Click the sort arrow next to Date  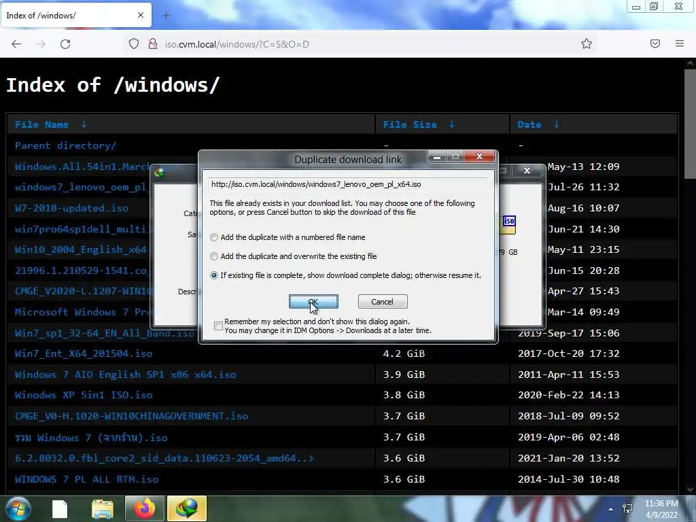557,125
